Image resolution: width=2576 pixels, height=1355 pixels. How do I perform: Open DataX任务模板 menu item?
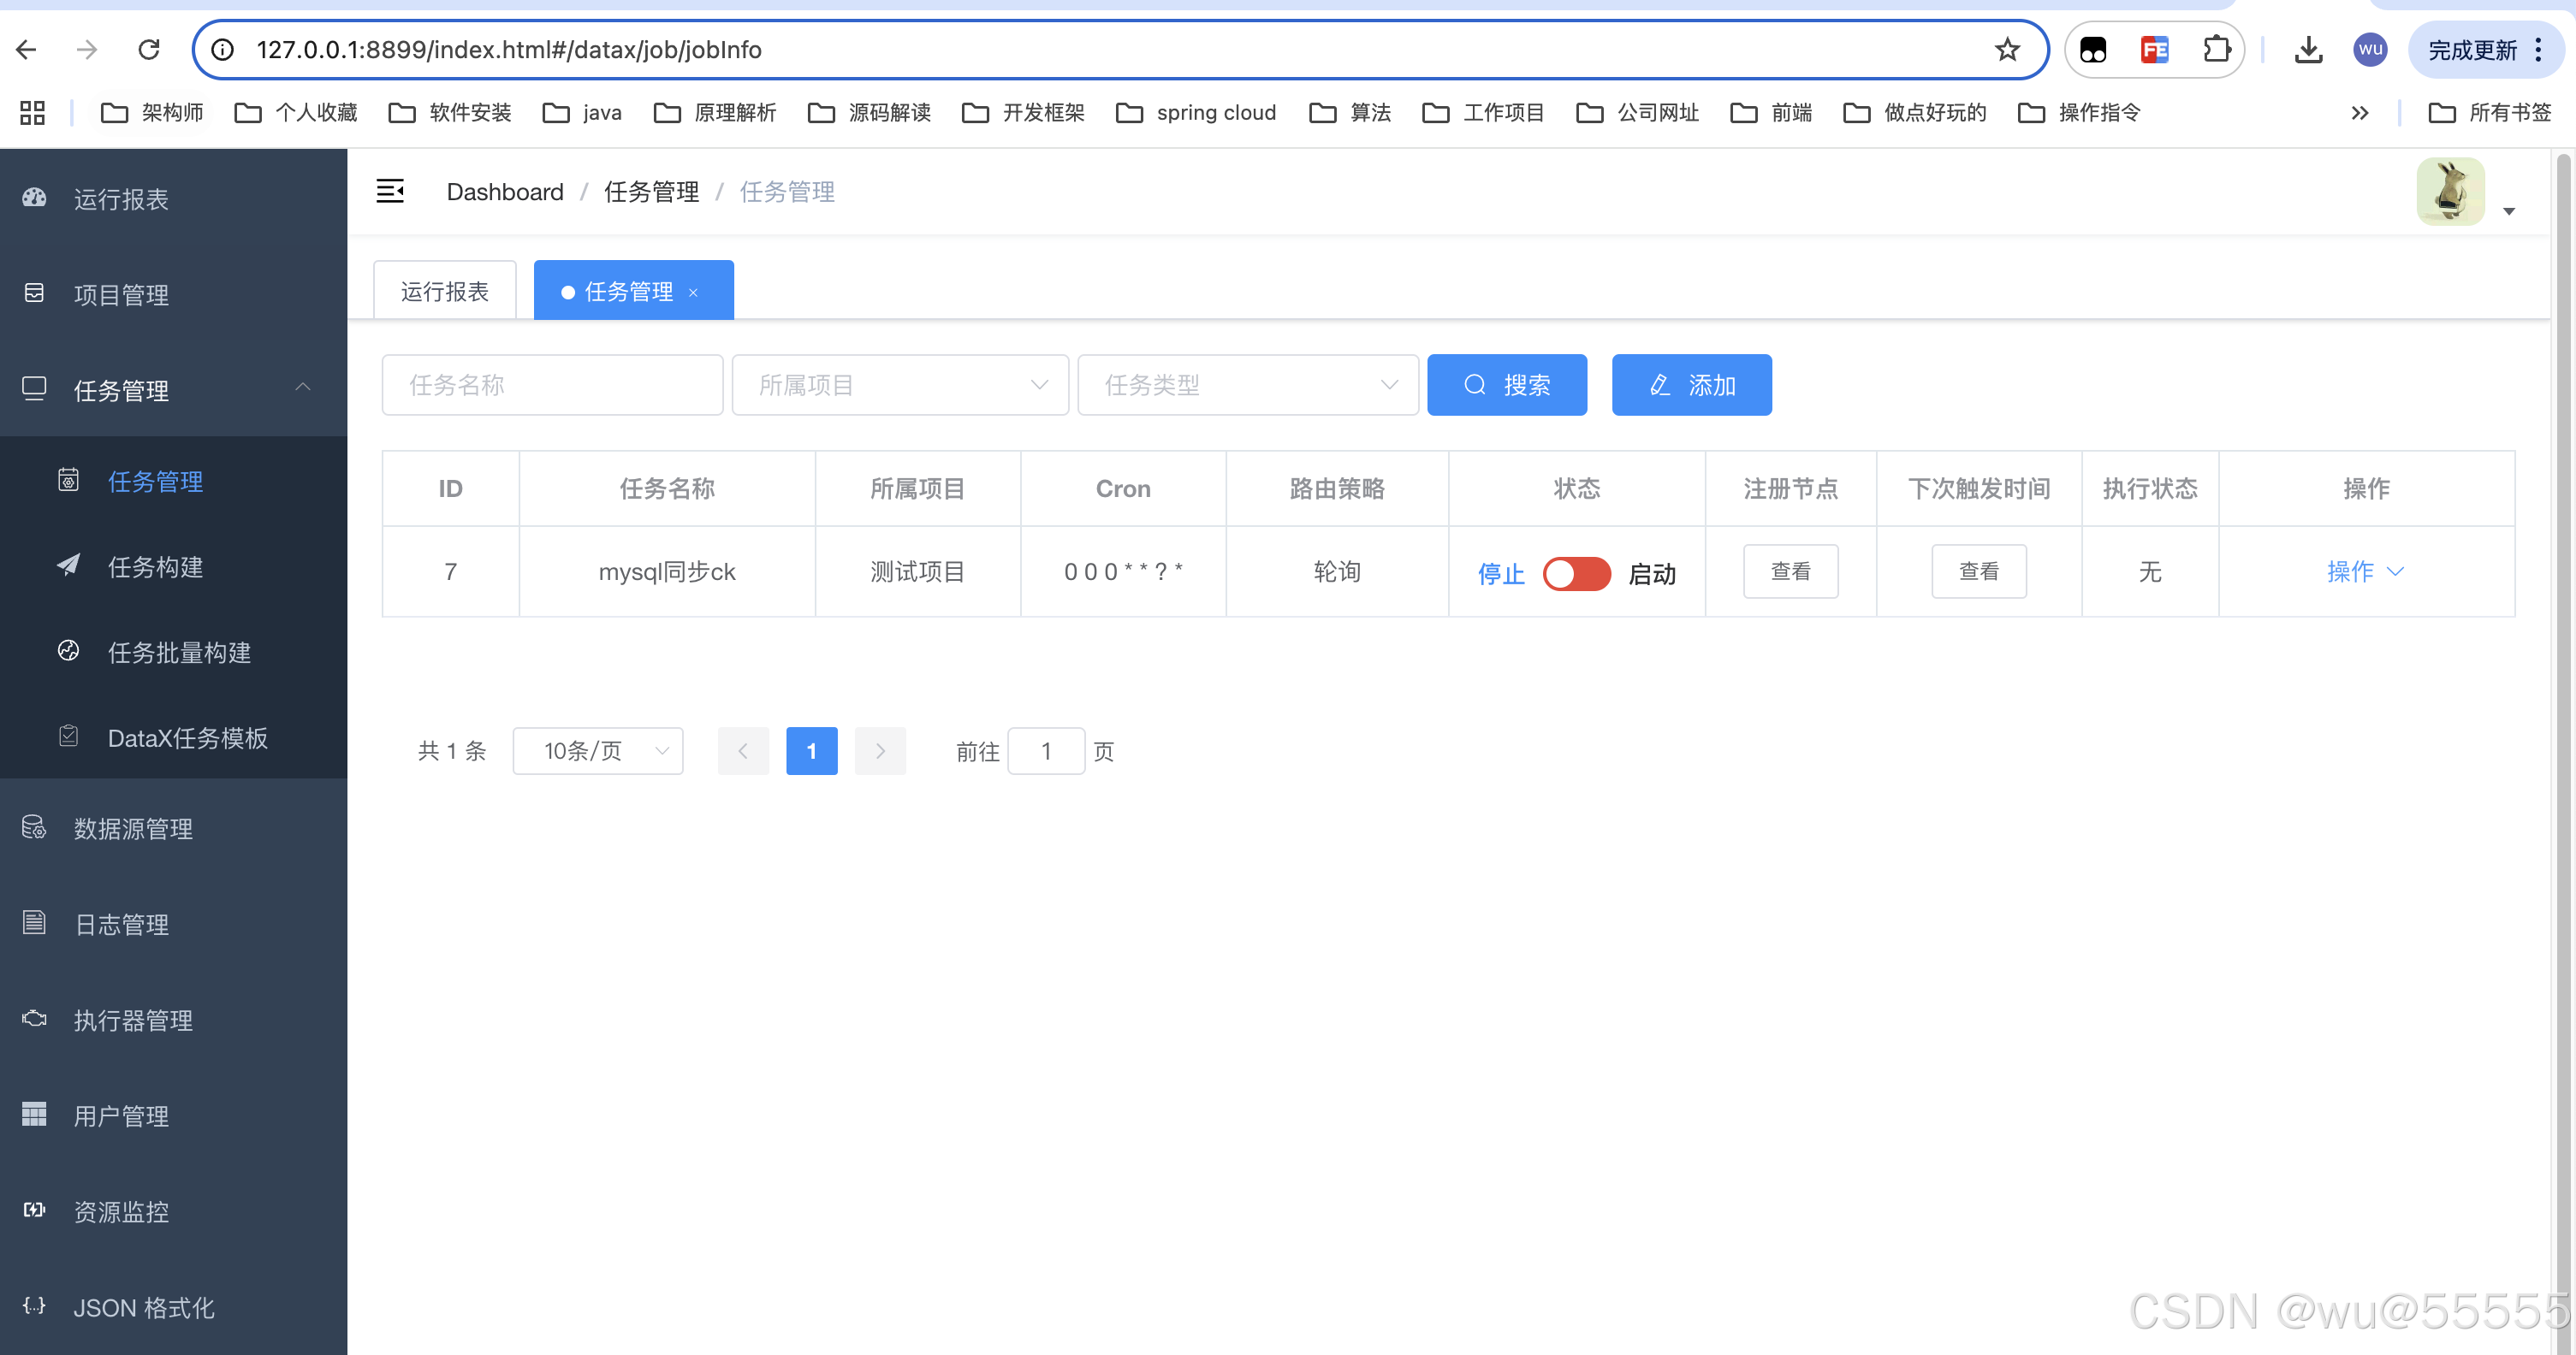tap(187, 737)
